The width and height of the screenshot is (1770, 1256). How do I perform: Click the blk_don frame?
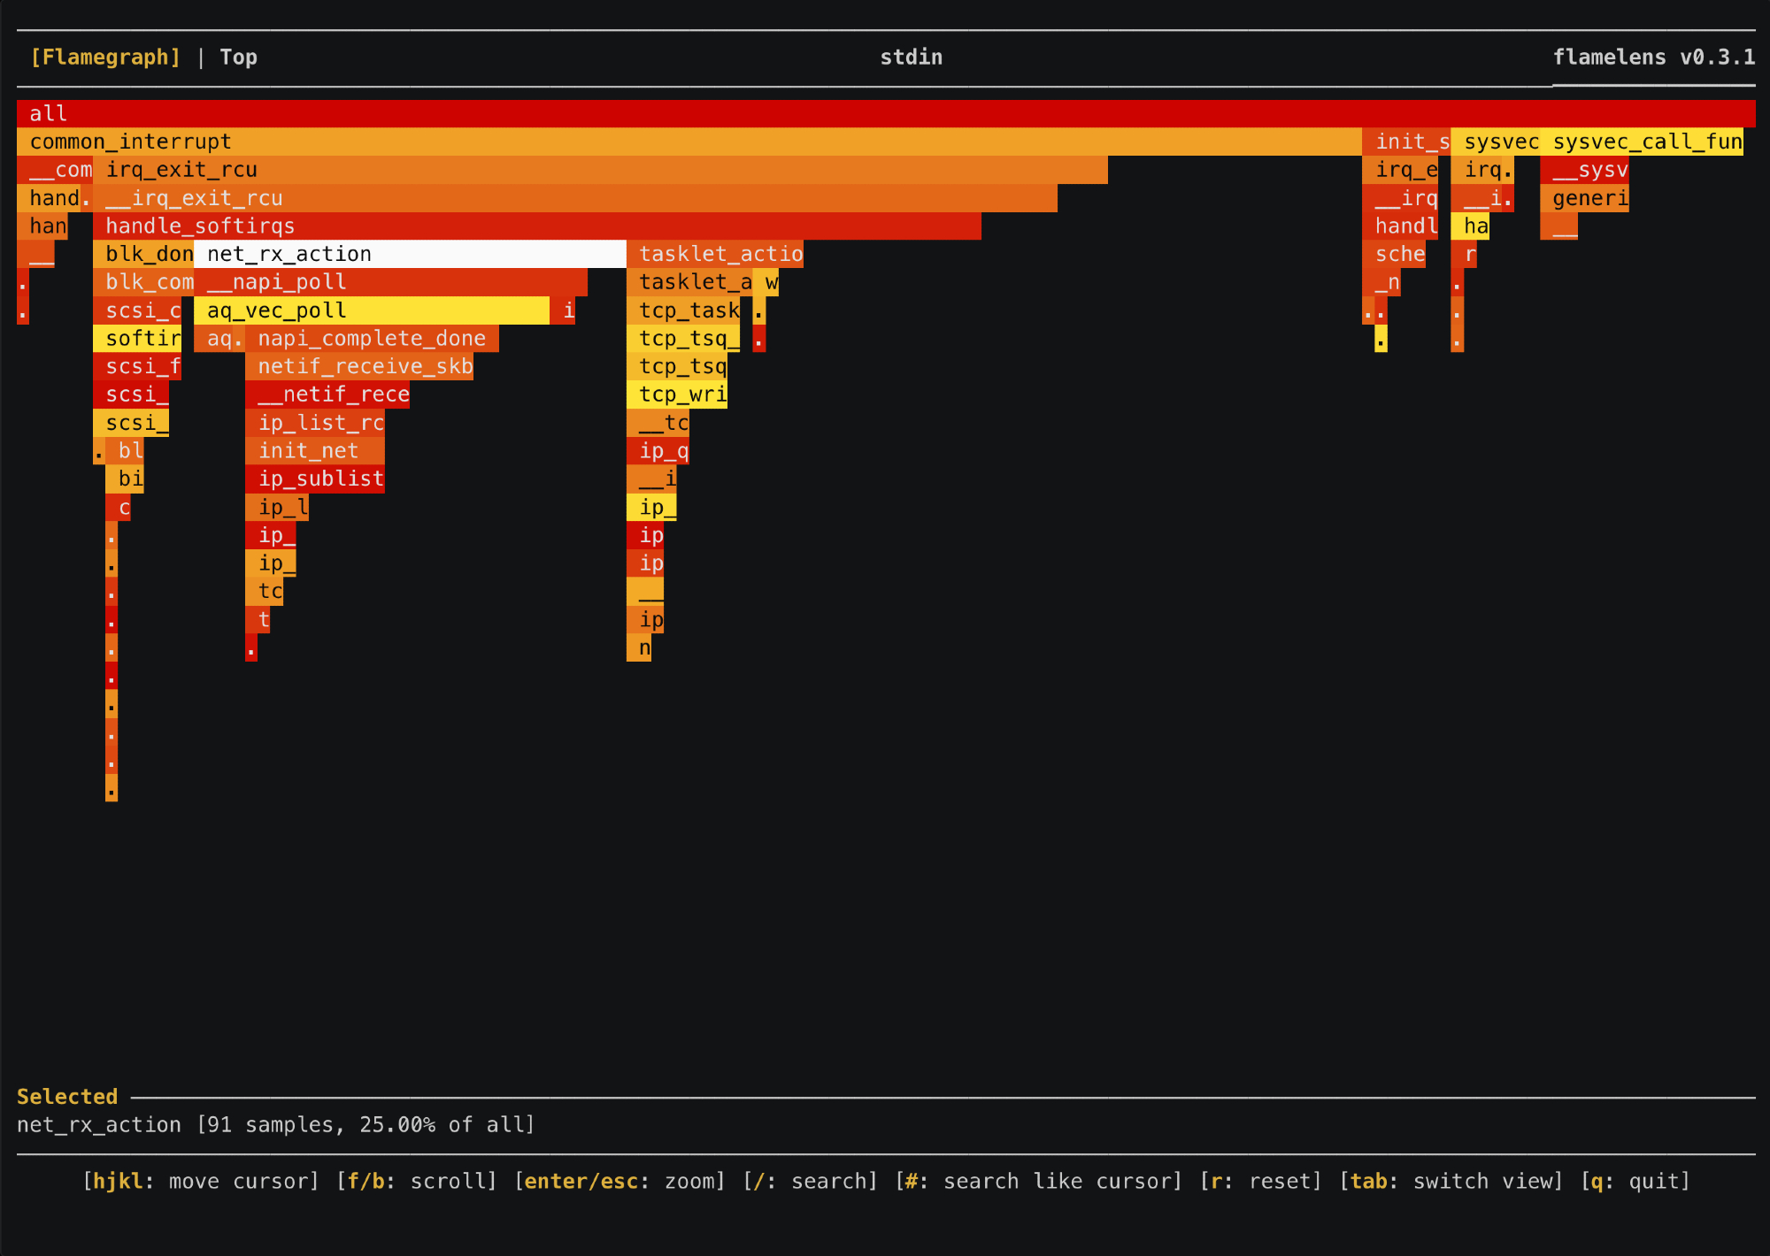(143, 255)
